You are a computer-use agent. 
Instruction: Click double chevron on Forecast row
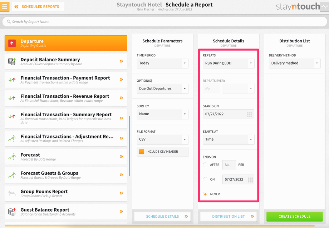121,156
